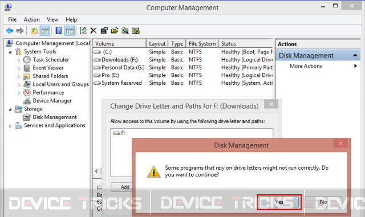The image size is (365, 217).
Task: Click the Refresh toolbar icon
Action: click(x=83, y=31)
